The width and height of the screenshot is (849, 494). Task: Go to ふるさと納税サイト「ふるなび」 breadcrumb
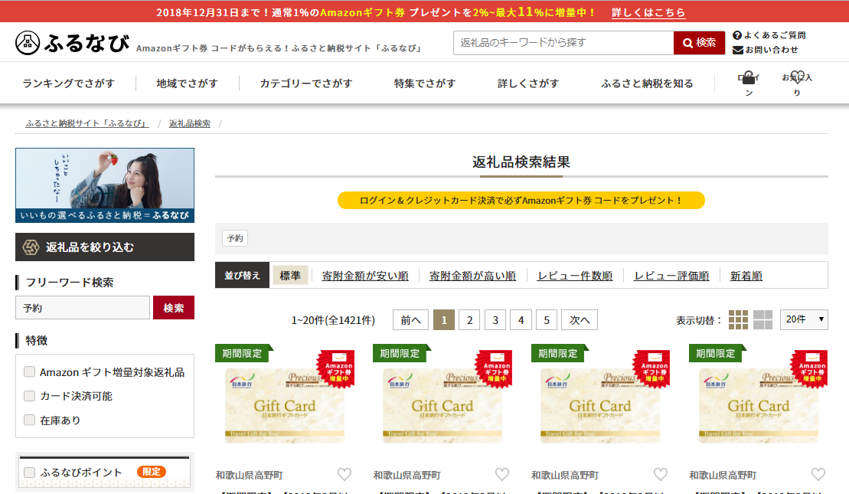pos(87,123)
